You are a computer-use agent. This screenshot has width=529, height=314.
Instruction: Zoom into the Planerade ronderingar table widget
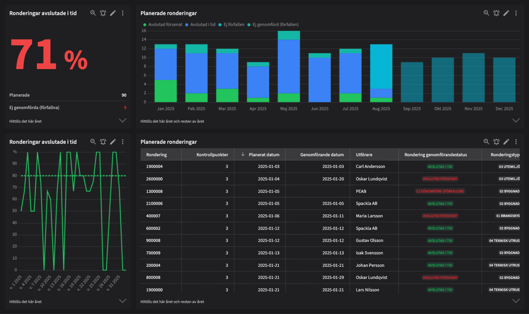[x=486, y=142]
